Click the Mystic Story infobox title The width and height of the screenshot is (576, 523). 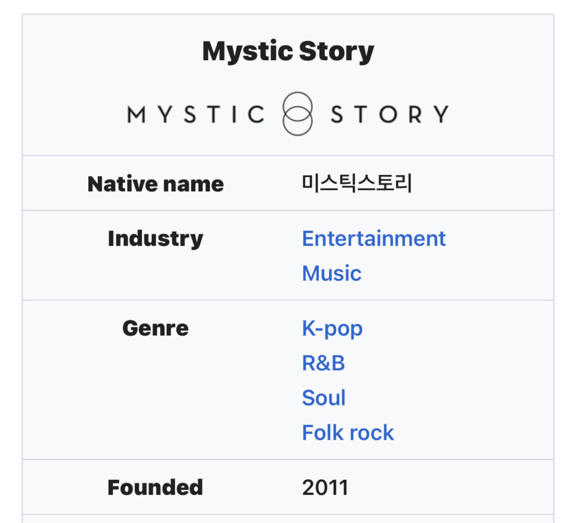coord(288,52)
